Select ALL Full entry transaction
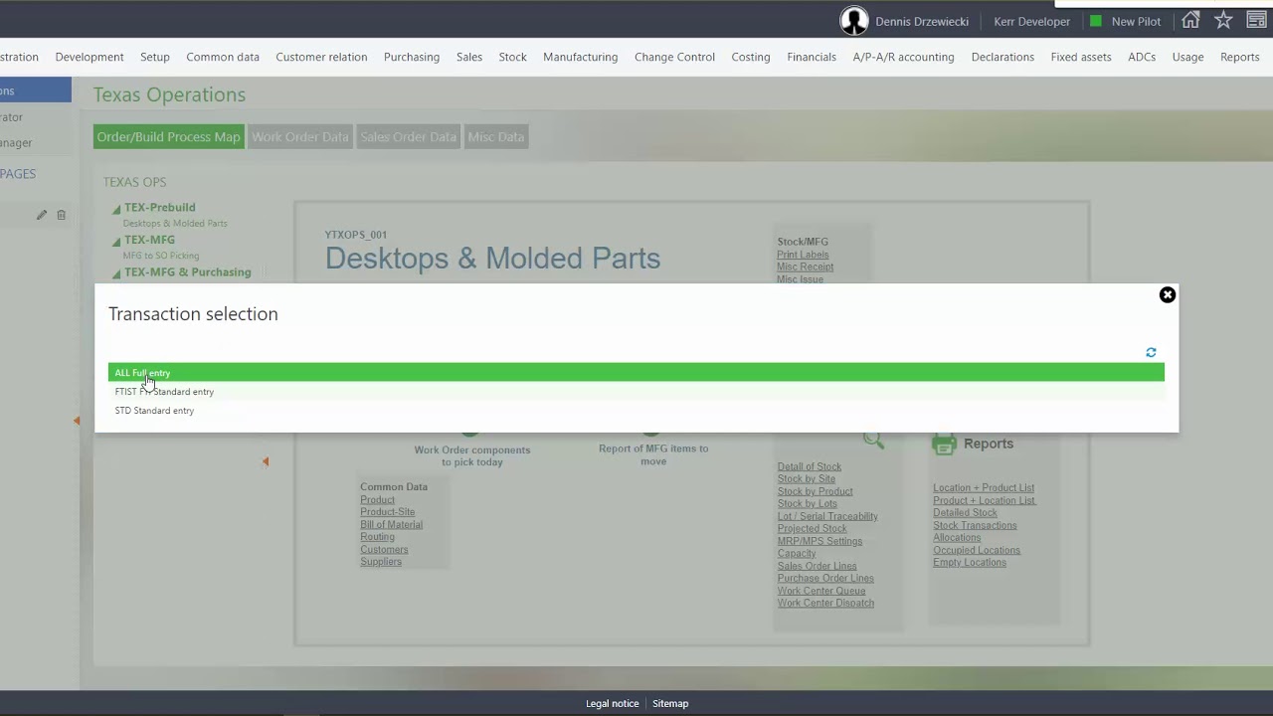This screenshot has height=716, width=1273. pyautogui.click(x=636, y=373)
